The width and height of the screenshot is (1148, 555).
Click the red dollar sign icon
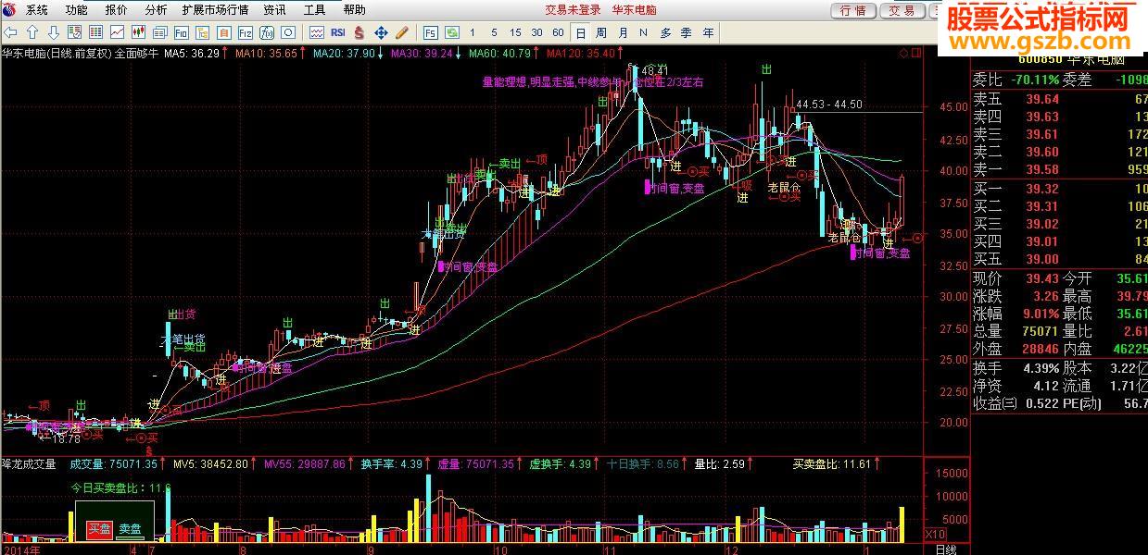click(359, 32)
